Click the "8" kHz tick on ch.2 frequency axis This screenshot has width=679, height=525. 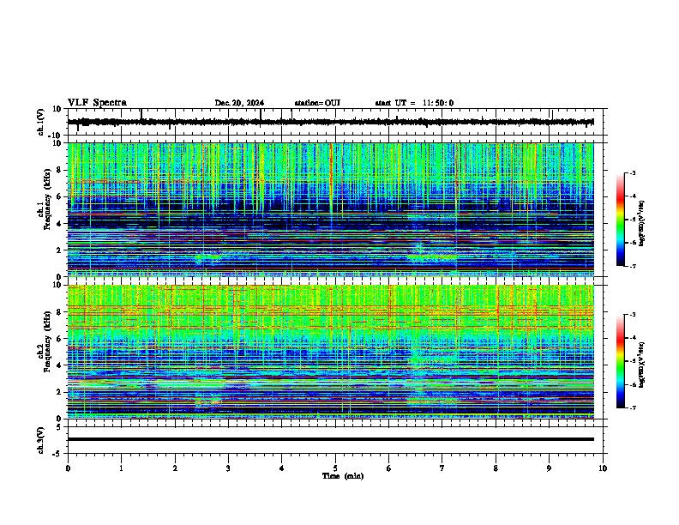coord(59,312)
